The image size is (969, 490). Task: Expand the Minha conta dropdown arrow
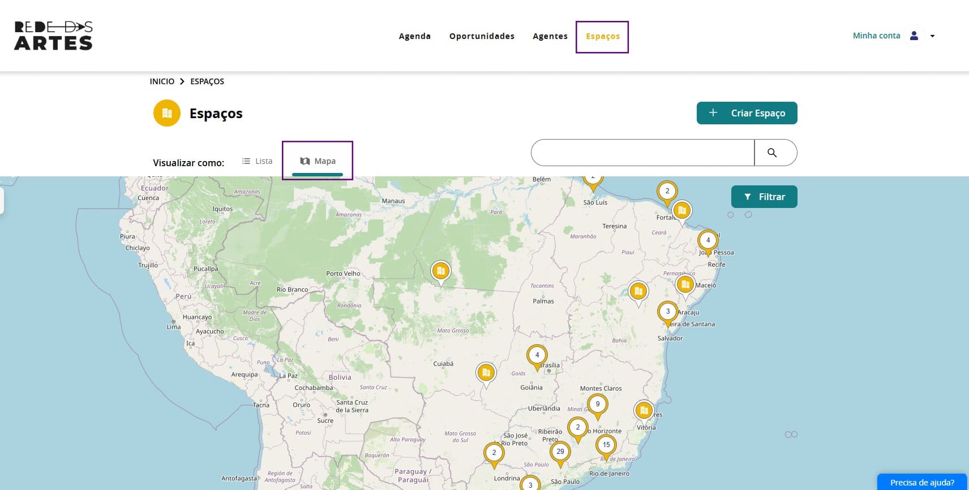(x=932, y=36)
